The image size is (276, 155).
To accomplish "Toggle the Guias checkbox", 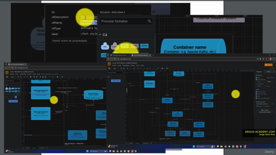I will coord(256,96).
